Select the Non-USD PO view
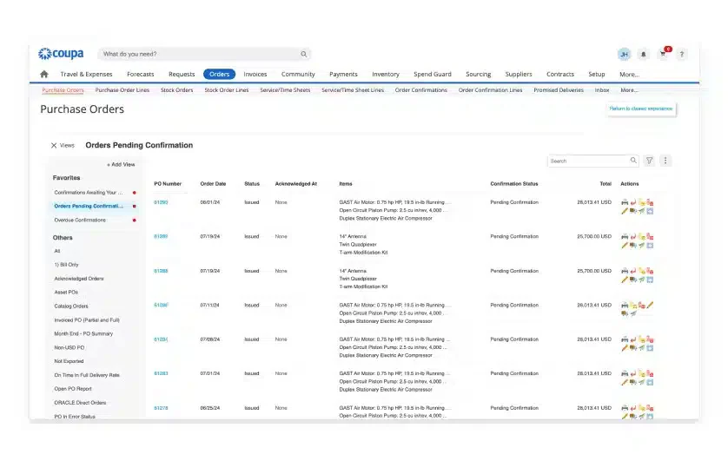 (x=69, y=348)
